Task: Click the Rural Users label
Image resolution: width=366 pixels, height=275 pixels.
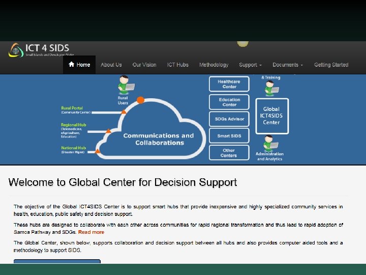Action: pyautogui.click(x=123, y=100)
